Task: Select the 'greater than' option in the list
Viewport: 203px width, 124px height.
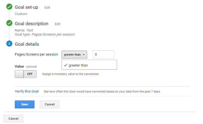Action: [x=89, y=65]
